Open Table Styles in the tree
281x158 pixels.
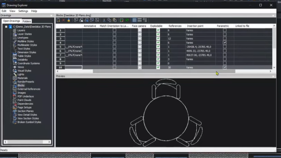click(x=24, y=56)
